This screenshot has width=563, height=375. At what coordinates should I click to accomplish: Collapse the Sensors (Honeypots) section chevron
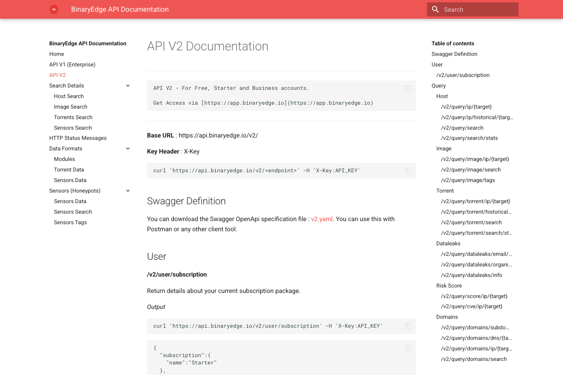(x=128, y=191)
